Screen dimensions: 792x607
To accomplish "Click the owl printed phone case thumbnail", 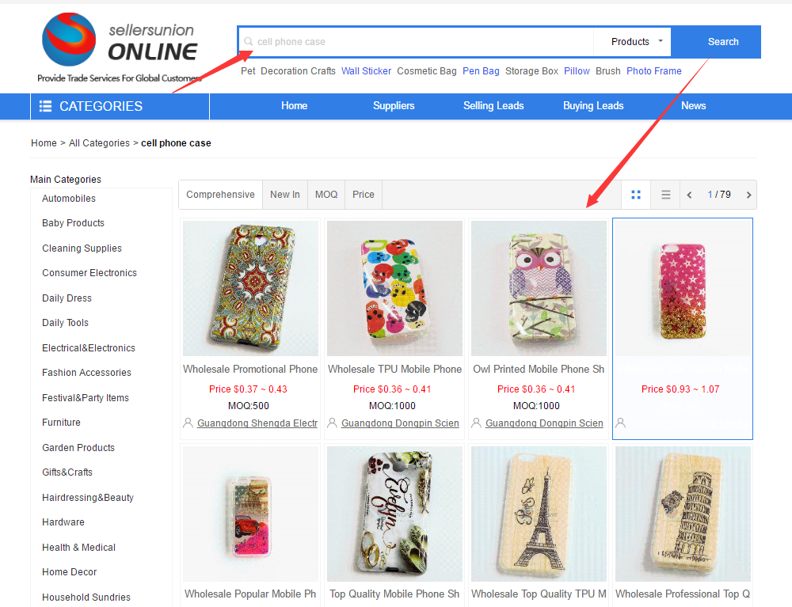I will 539,288.
